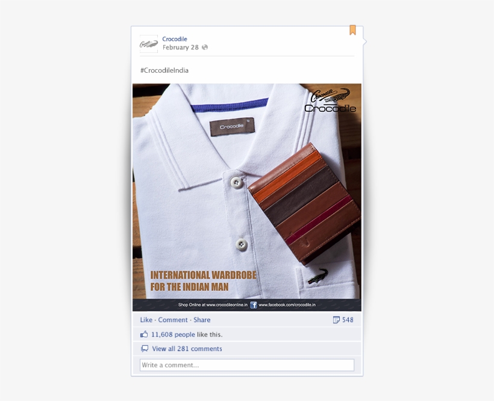Screen dimensions: 494x401
Task: Click the www.crocodileonline.in text in the banner
Action: click(x=227, y=305)
